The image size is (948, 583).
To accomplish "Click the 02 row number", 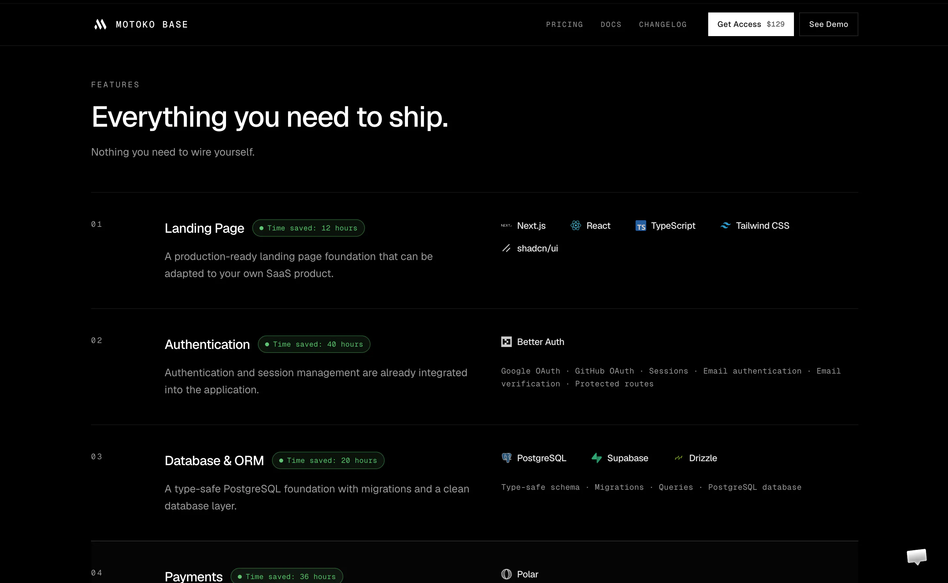I will pos(97,340).
